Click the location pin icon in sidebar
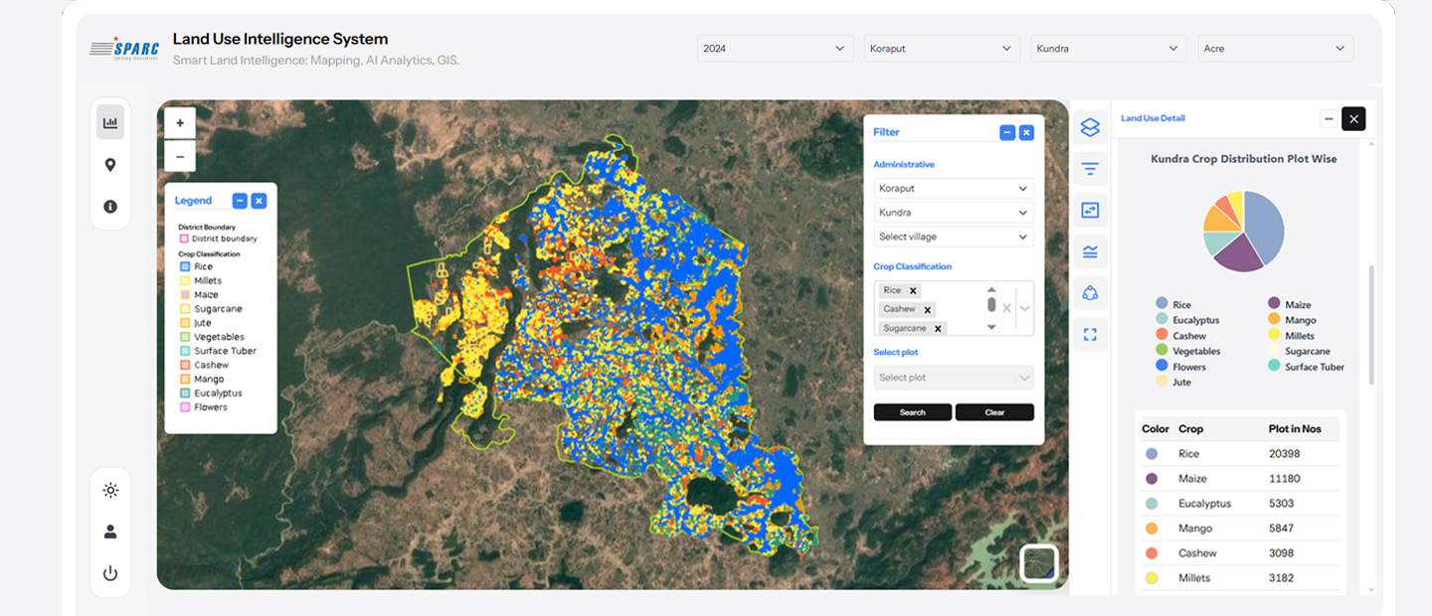The height and width of the screenshot is (616, 1432). pos(110,165)
